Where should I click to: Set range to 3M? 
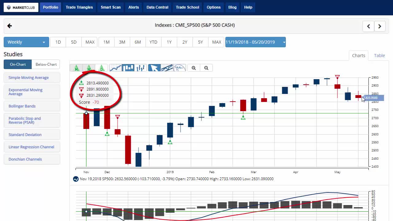(x=122, y=42)
